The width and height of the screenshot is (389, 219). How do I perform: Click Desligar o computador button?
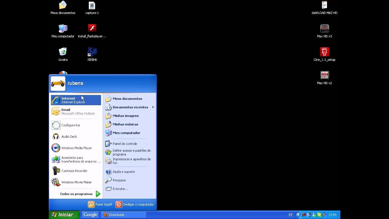tap(135, 204)
